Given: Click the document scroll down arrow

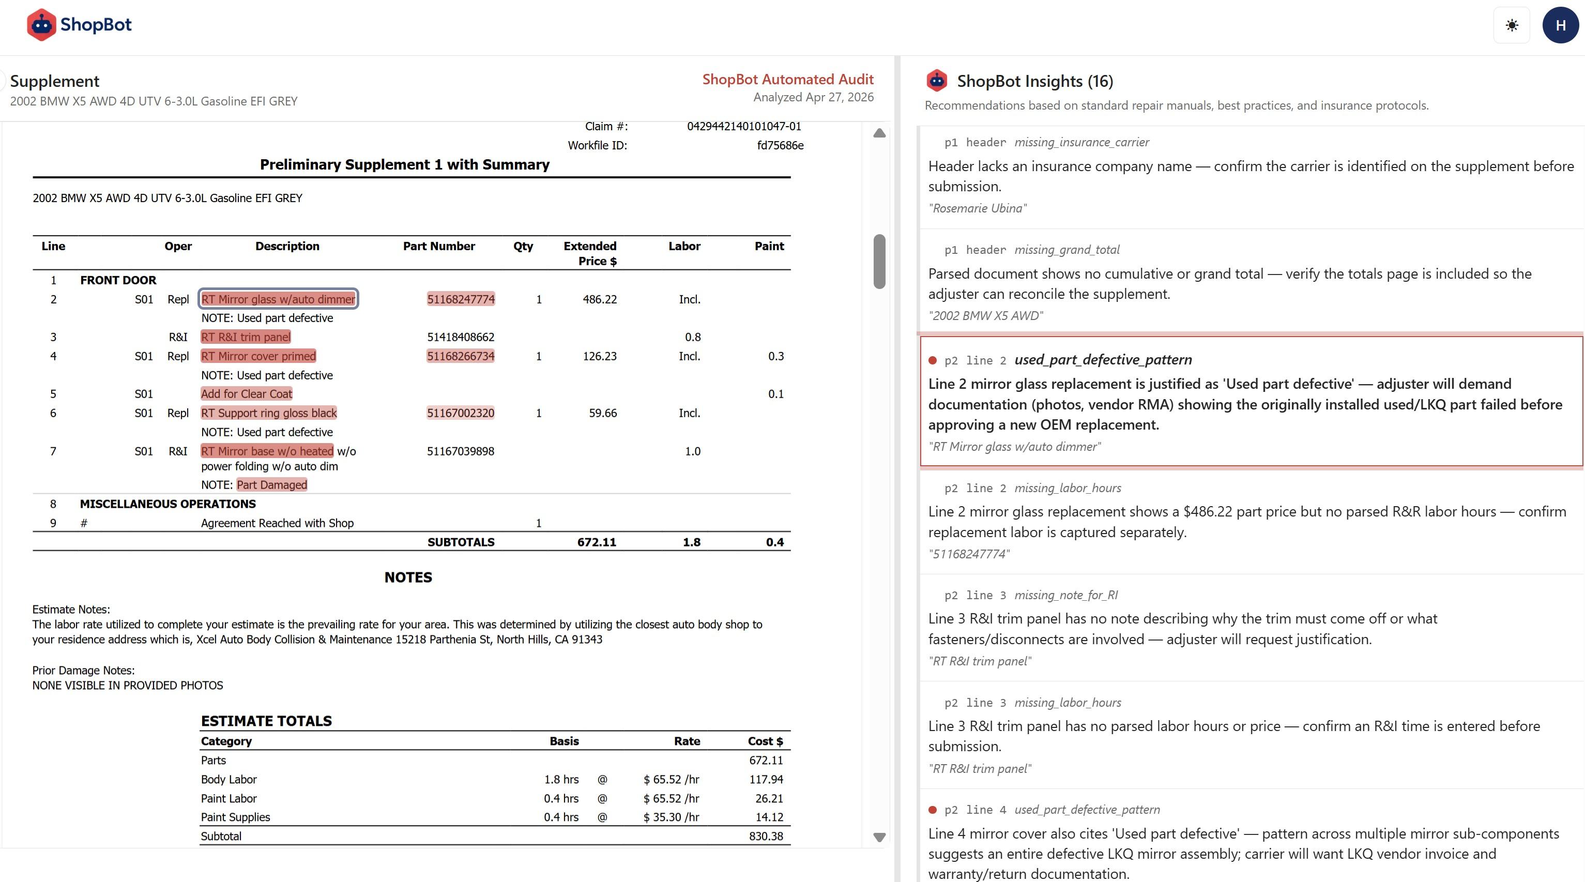Looking at the screenshot, I should coord(879,837).
